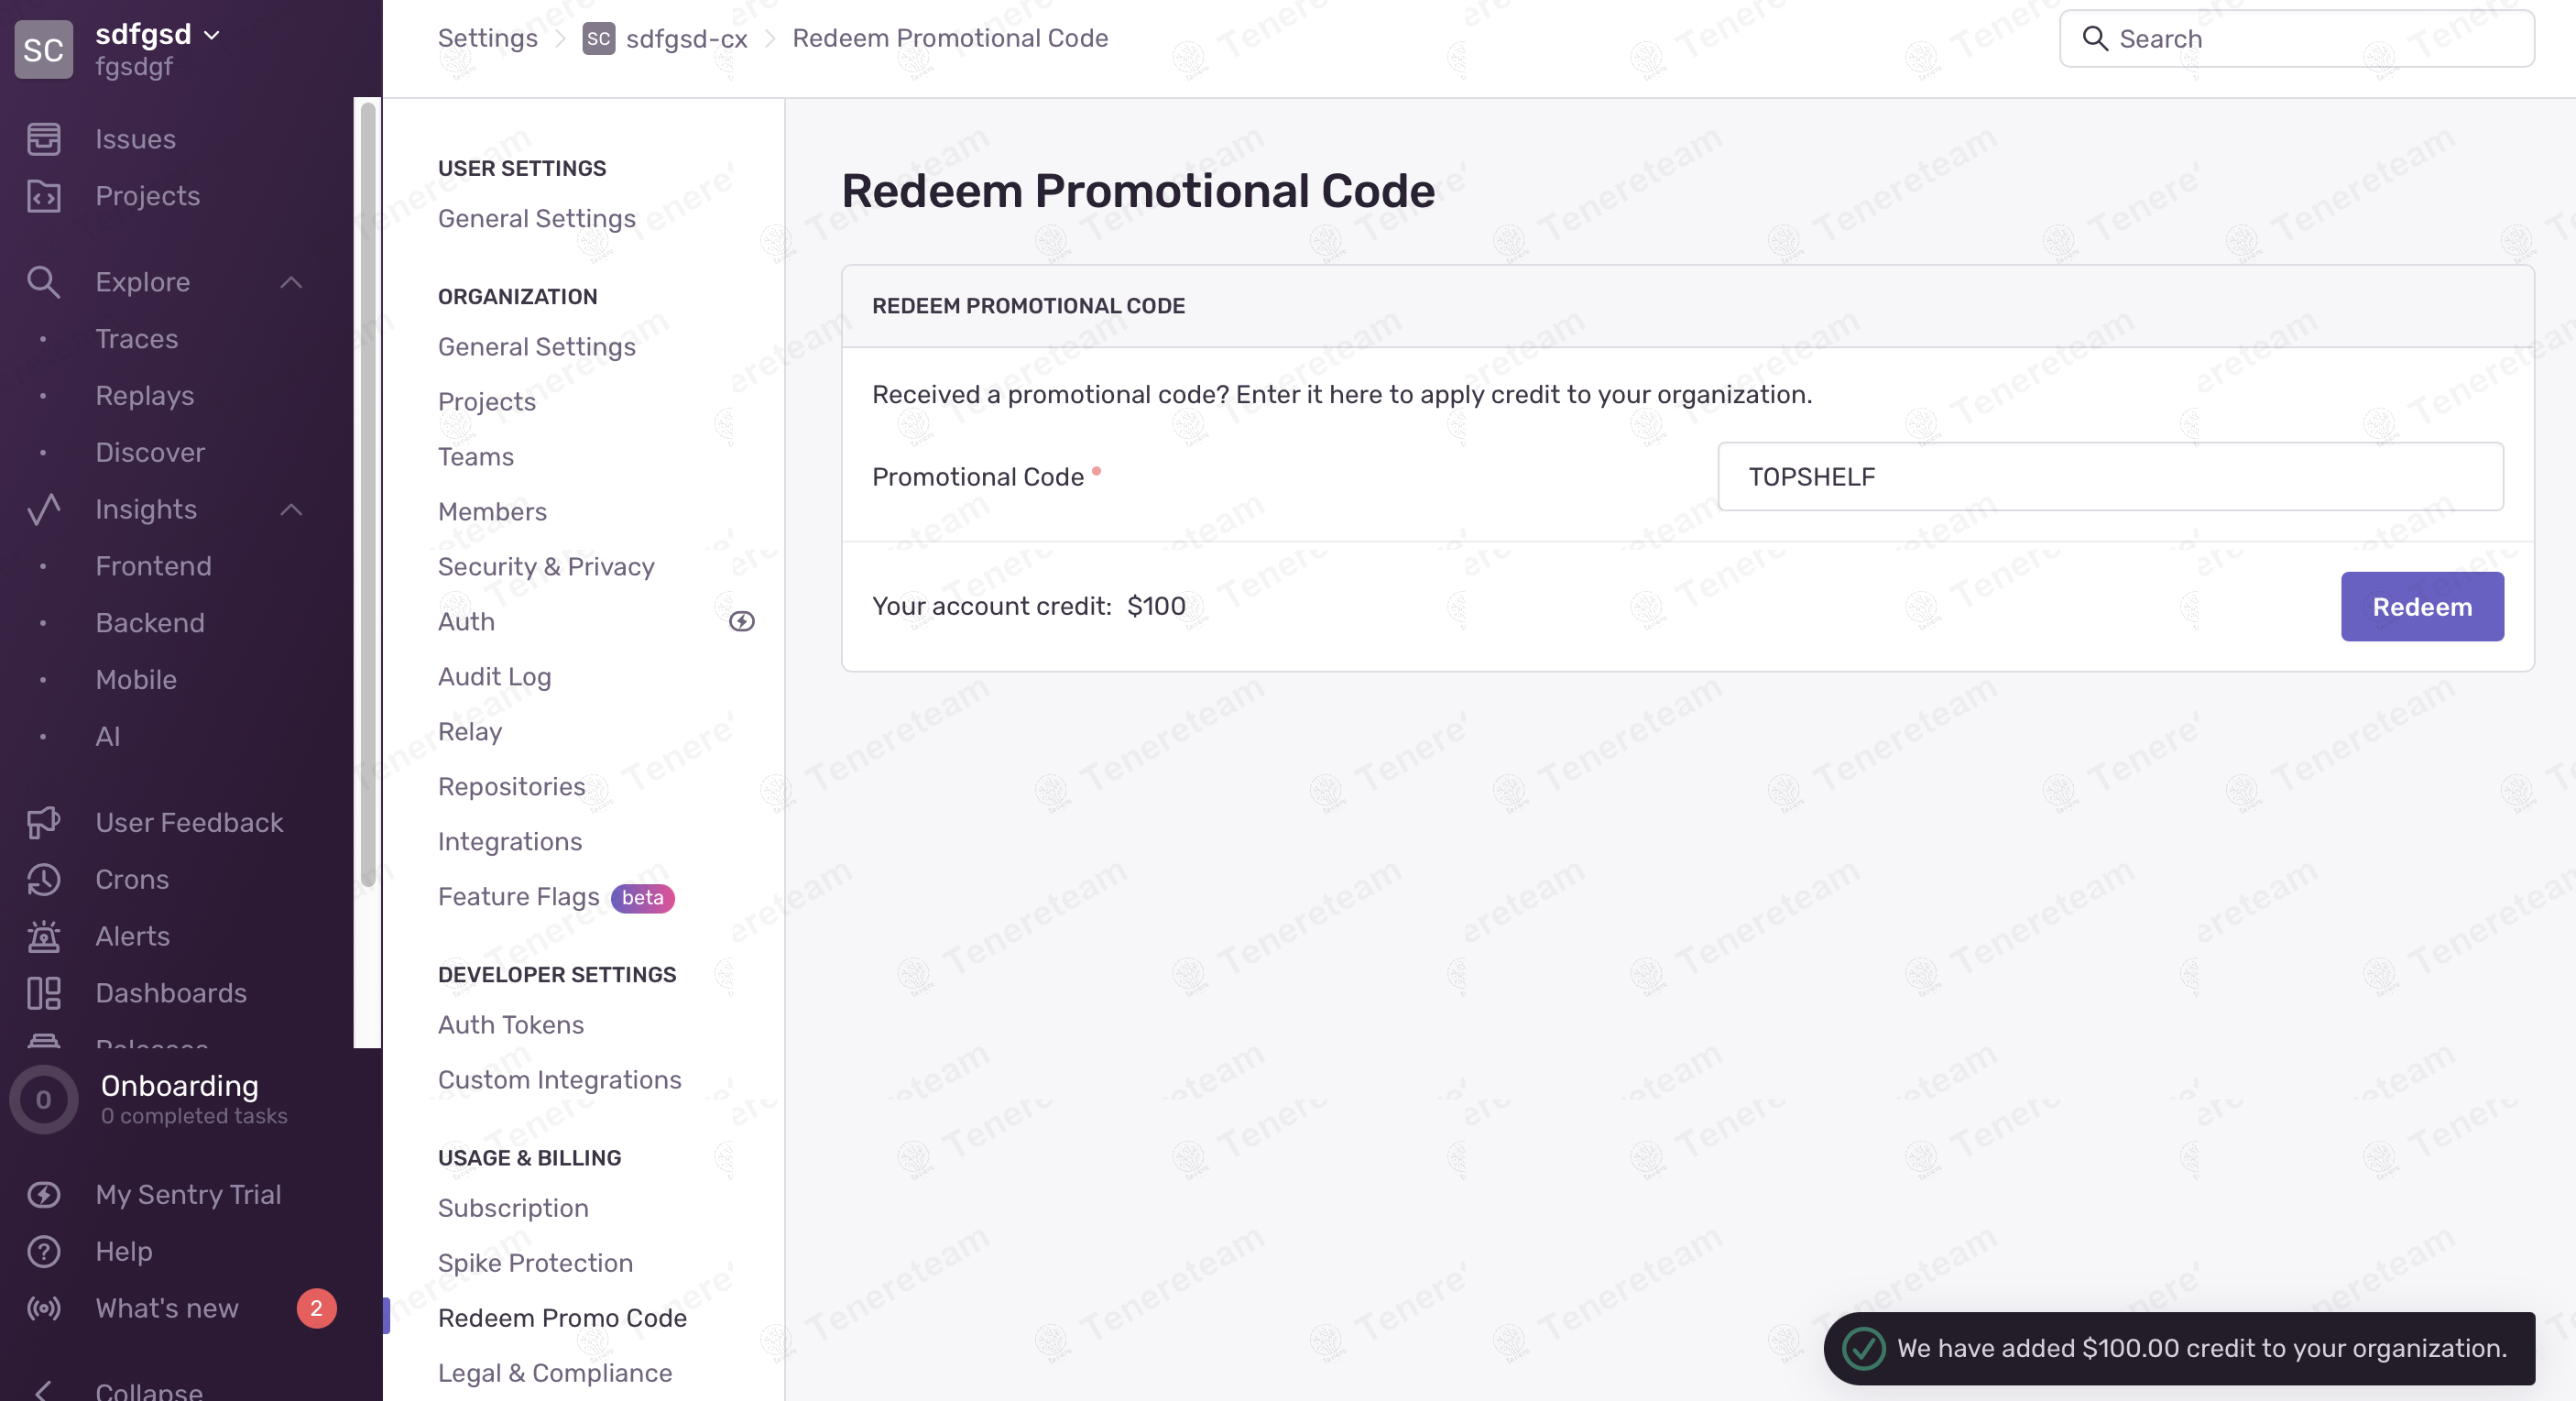
Task: Click the Alerts siren icon
Action: pyautogui.click(x=43, y=936)
